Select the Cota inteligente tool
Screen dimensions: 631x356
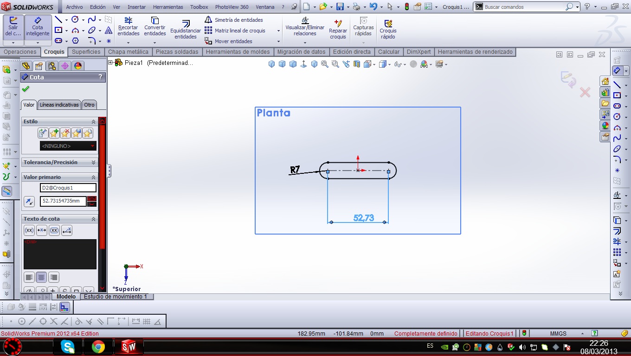pyautogui.click(x=38, y=27)
